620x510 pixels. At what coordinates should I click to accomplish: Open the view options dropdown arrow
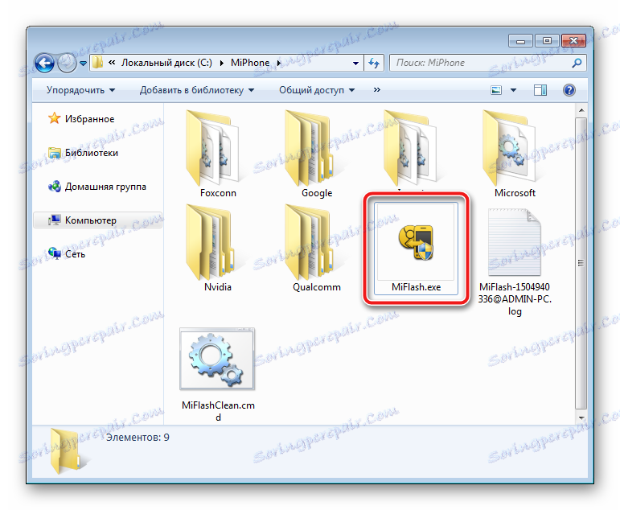click(513, 90)
